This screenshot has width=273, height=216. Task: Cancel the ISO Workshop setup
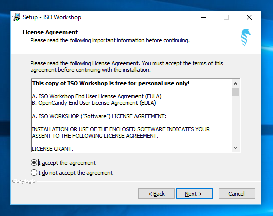point(237,193)
